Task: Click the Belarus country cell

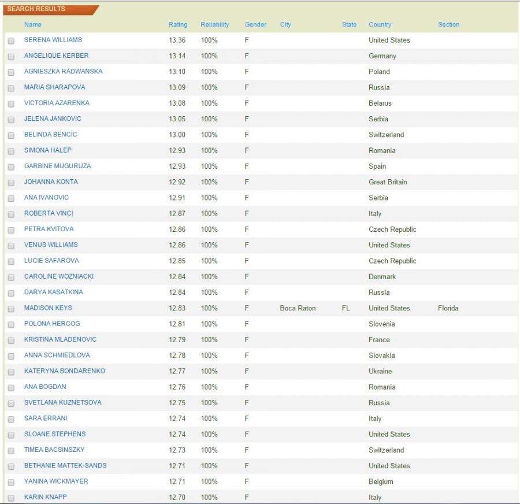Action: (x=380, y=103)
